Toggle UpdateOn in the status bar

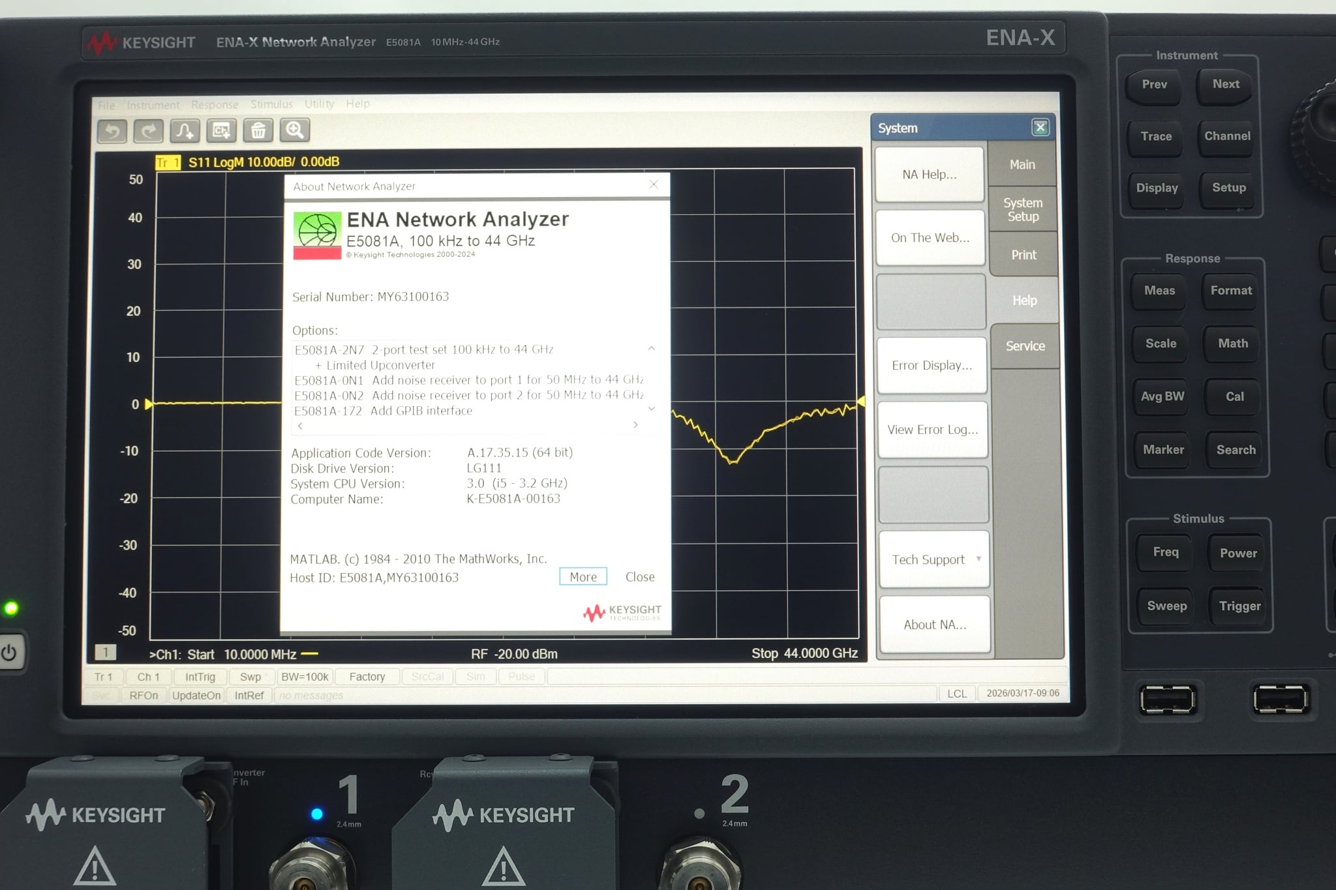[x=196, y=695]
